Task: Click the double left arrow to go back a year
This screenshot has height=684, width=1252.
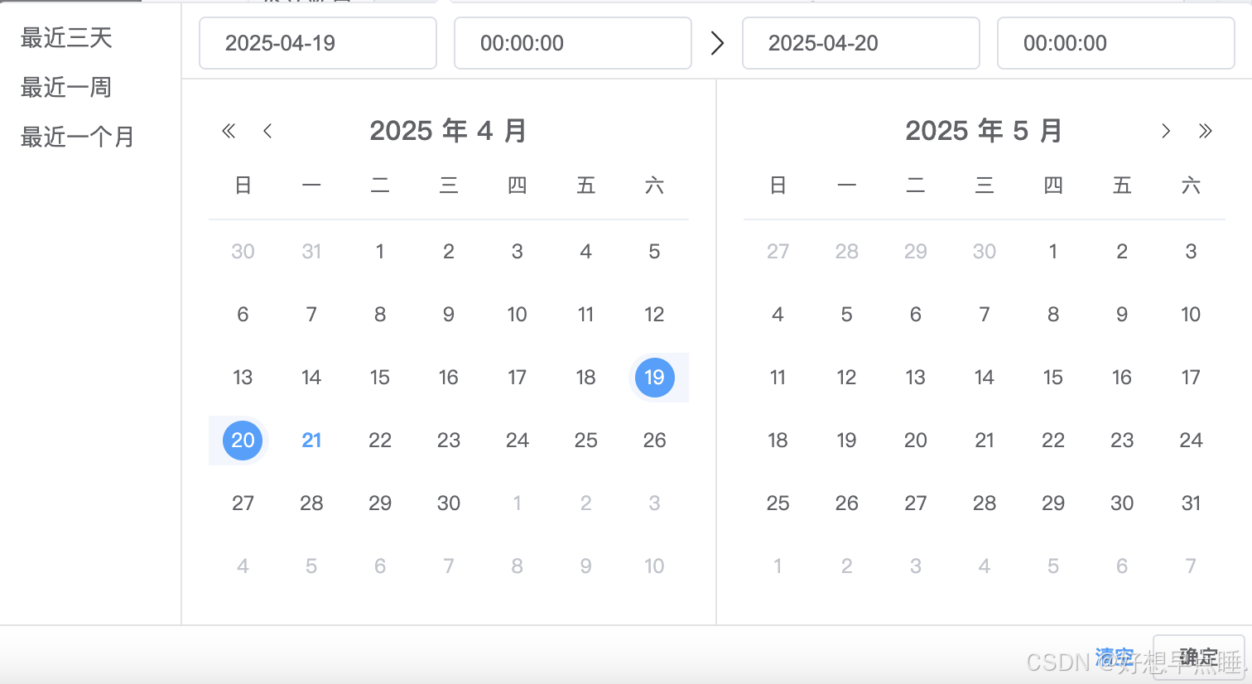Action: tap(229, 131)
